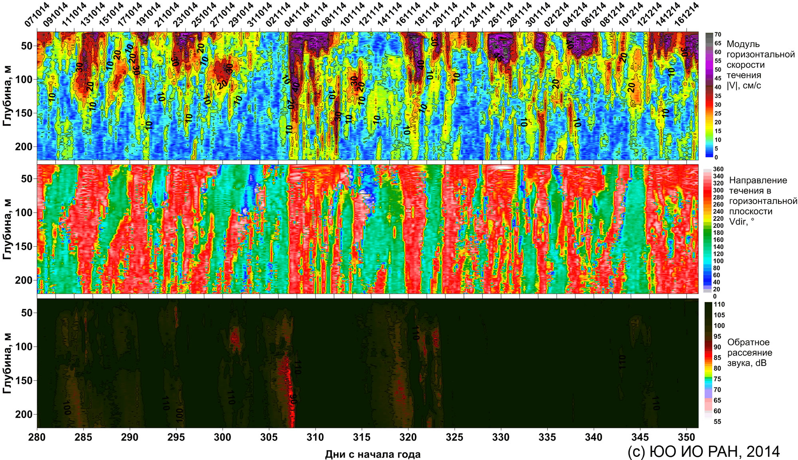Click the top panel 'Глубина, м' axis label
Image resolution: width=798 pixels, height=460 pixels.
click(7, 96)
